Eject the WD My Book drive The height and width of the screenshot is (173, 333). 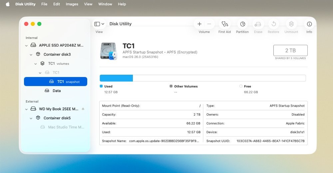(83, 109)
